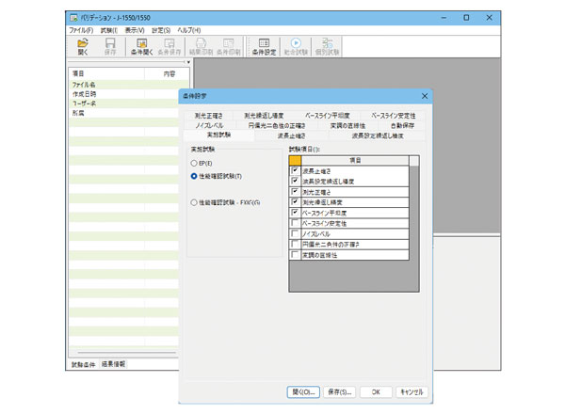
Task: Confirm the dialog with OK
Action: click(x=376, y=392)
